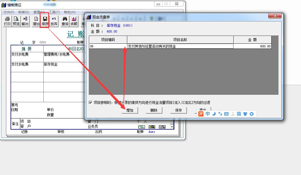
Task: Click the 摘要 column header in voucher
Action: tap(27, 49)
